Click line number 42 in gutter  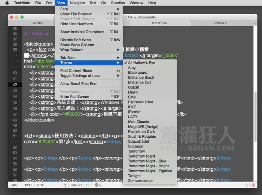[x=15, y=85]
